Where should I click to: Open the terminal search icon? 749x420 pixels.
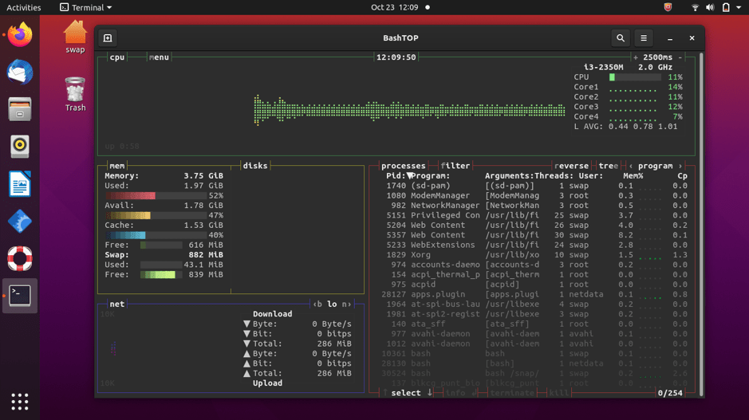(x=620, y=37)
